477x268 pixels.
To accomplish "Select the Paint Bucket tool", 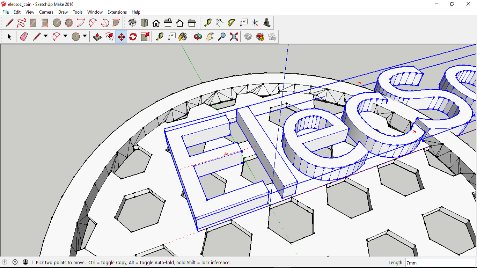I will pos(183,37).
